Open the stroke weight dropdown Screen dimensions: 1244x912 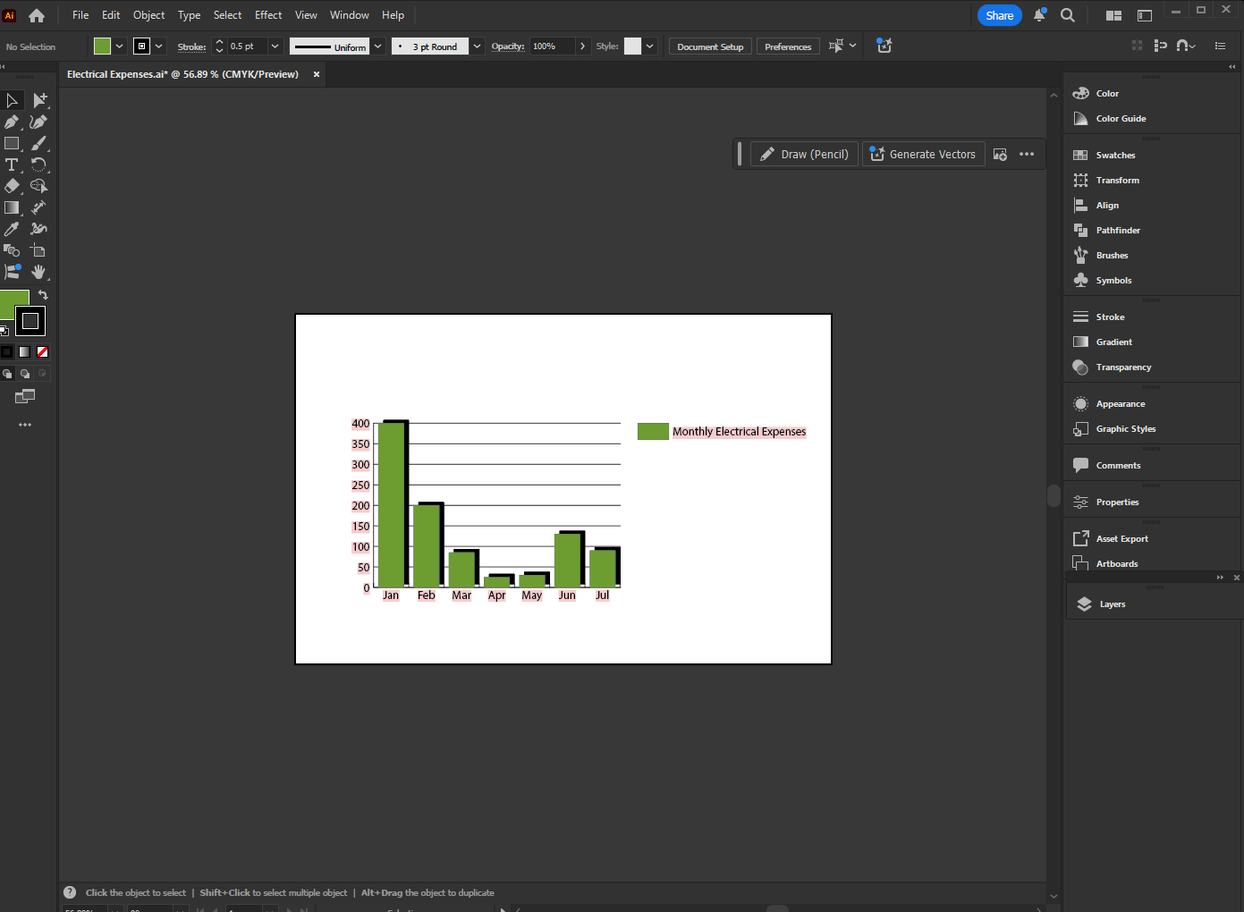point(275,46)
